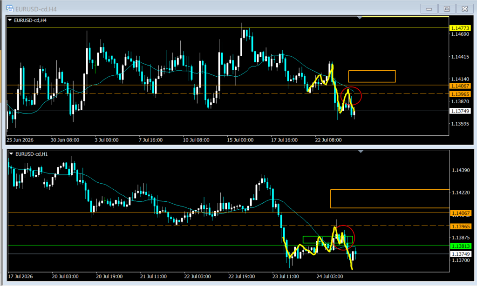Open the H4 chart symbol dropdown triangle
The image size is (477, 286).
(10, 20)
